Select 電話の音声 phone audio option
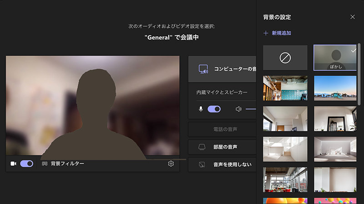The width and height of the screenshot is (364, 204). (222, 129)
